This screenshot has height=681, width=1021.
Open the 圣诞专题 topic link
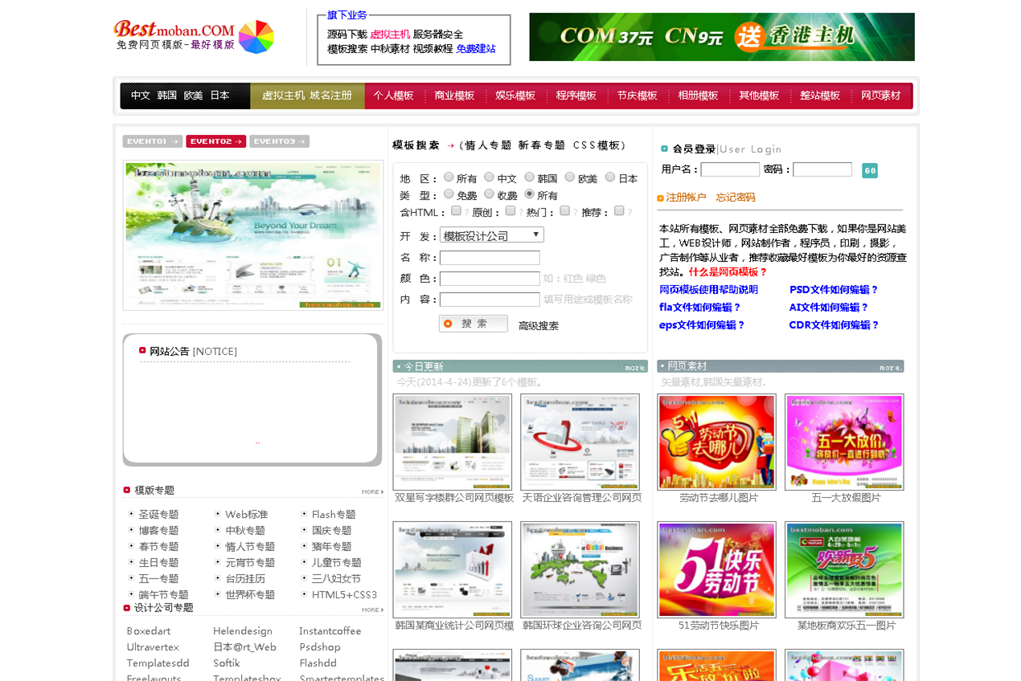(x=158, y=515)
